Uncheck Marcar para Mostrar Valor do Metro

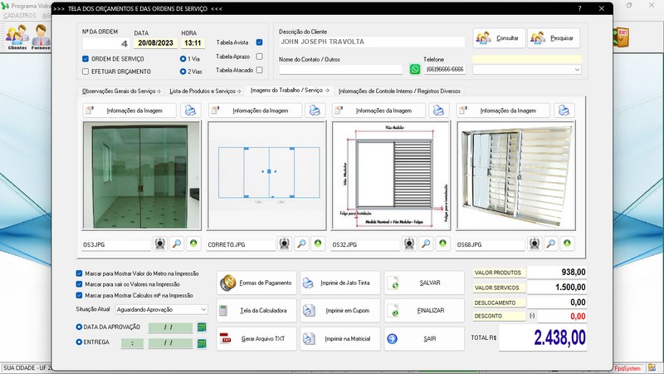tap(80, 273)
